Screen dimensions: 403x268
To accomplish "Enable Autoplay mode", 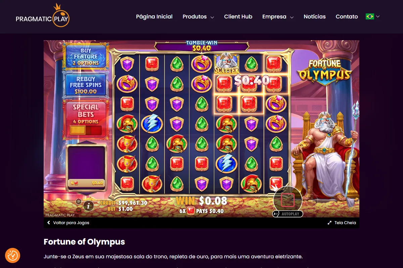I will tap(288, 214).
